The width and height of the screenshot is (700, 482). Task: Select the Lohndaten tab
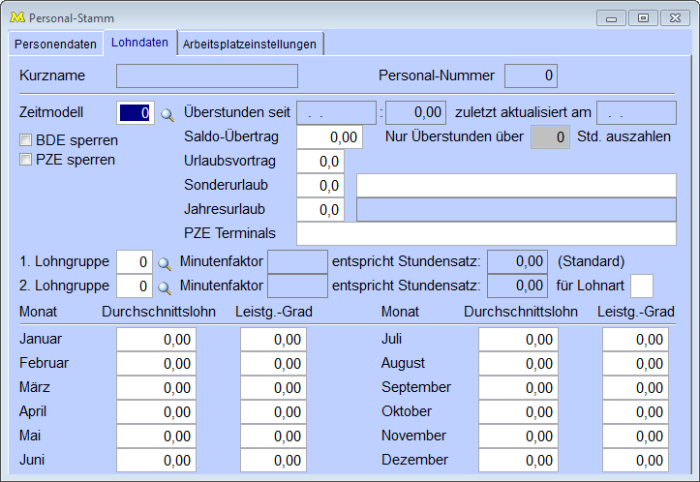[x=139, y=43]
